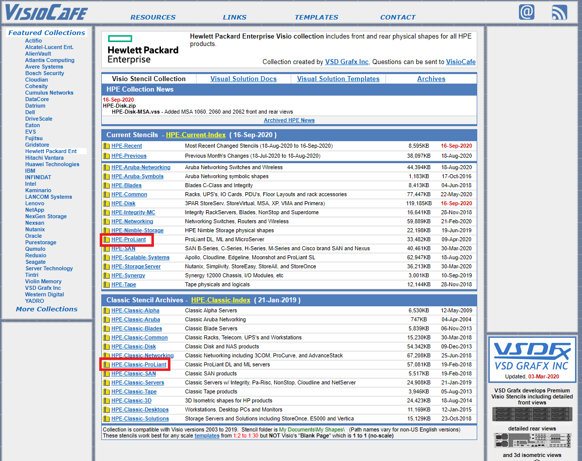Image resolution: width=582 pixels, height=461 pixels.
Task: Select Oracle collection in sidebar
Action: point(34,236)
